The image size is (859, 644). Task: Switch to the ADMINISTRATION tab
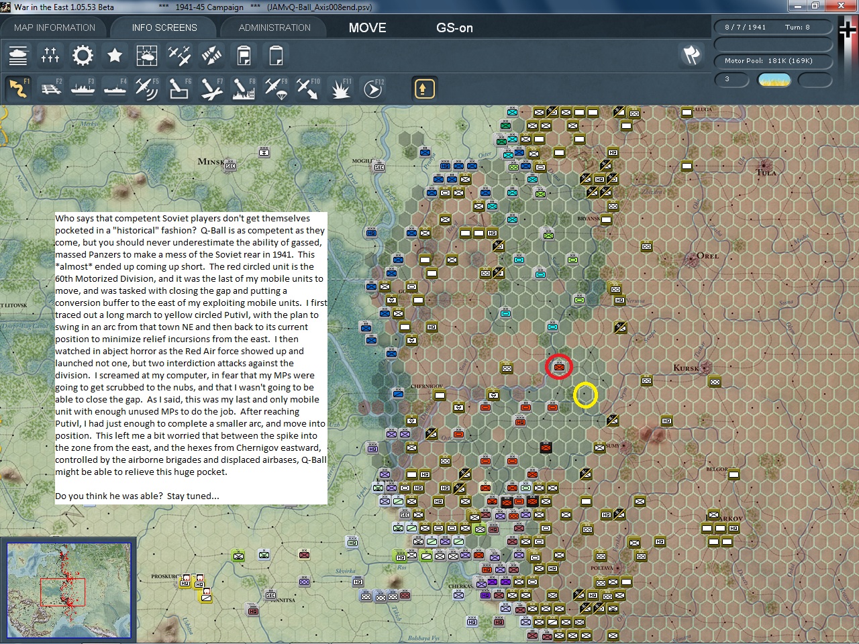274,28
